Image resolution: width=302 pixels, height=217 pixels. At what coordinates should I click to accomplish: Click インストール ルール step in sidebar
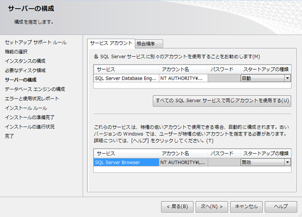(x=26, y=108)
